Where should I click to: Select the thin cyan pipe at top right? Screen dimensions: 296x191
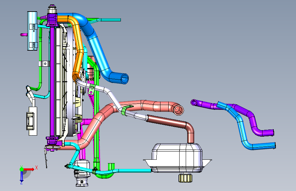[x=110, y=20]
